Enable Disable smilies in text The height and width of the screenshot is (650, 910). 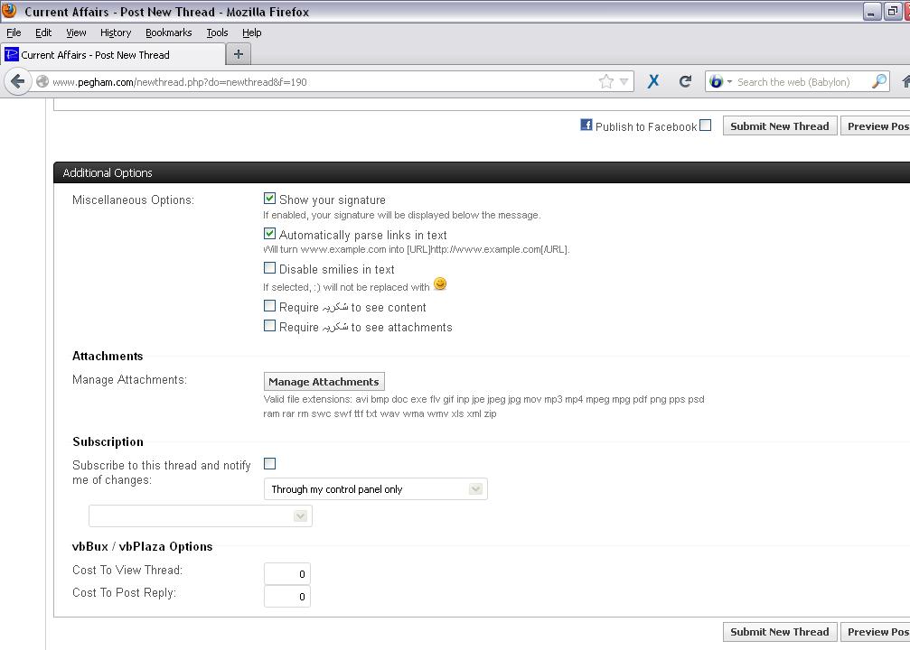click(269, 268)
